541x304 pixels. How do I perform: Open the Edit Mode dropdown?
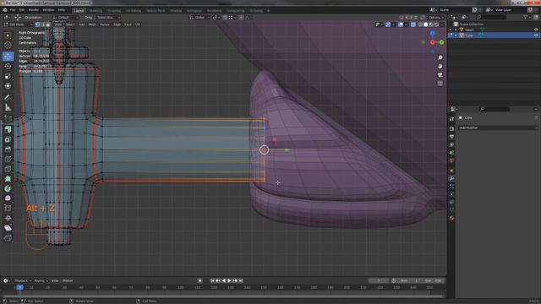click(19, 24)
